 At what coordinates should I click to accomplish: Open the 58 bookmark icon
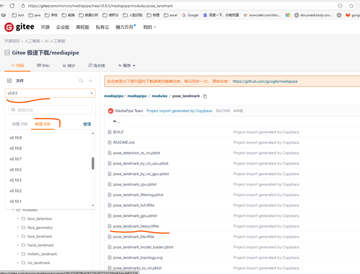click(x=288, y=15)
